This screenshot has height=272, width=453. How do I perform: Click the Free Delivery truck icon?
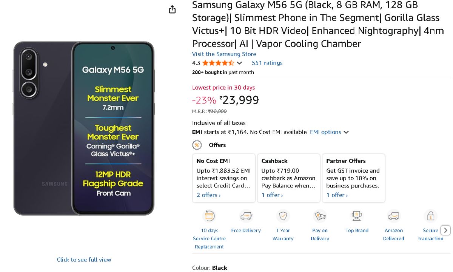(x=246, y=216)
